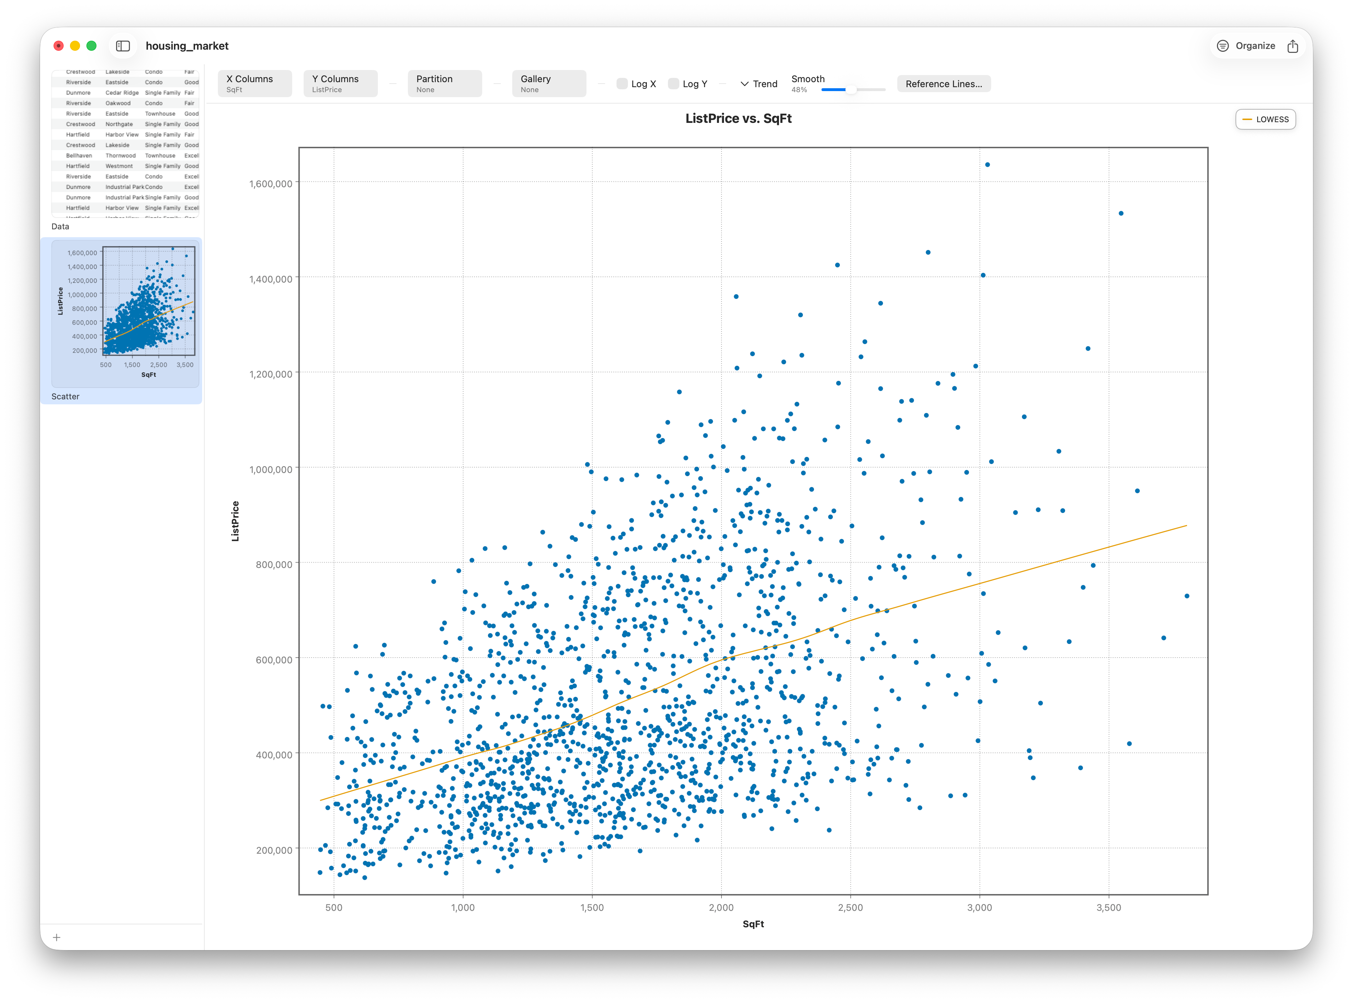
Task: Click the 3,500 x-axis tick label
Action: pyautogui.click(x=1108, y=908)
